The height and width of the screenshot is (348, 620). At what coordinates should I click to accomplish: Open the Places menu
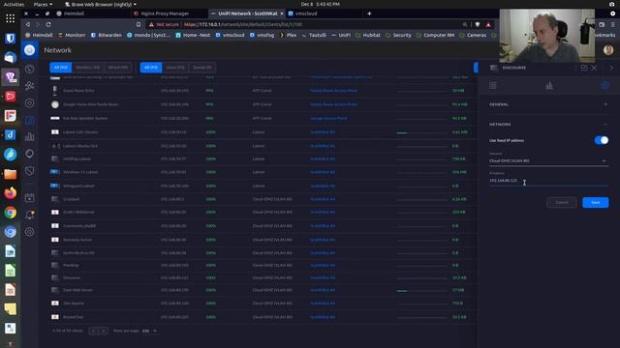(x=43, y=4)
